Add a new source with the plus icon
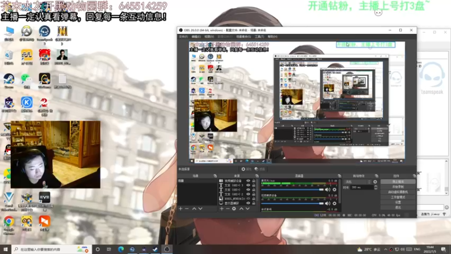Viewport: 451px width, 254px height. click(222, 208)
